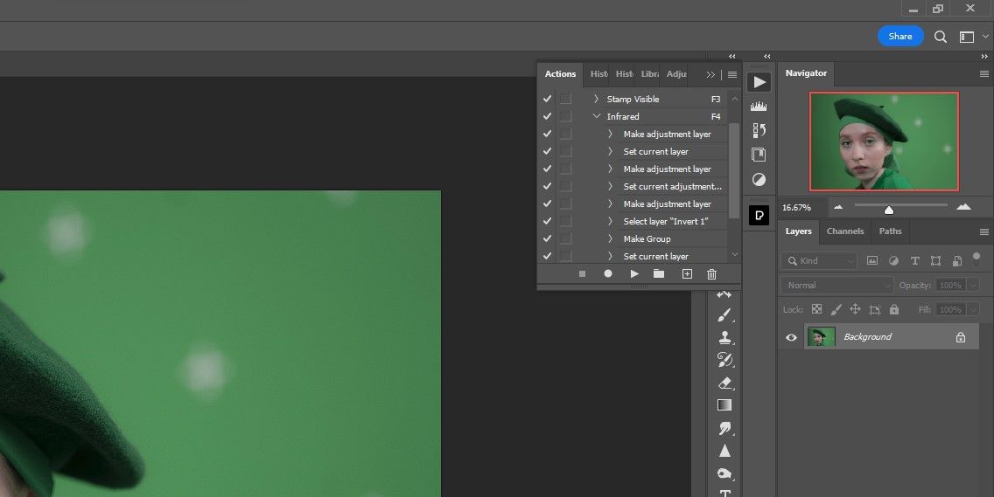Select the Gradient tool
Image resolution: width=994 pixels, height=497 pixels.
pyautogui.click(x=724, y=405)
